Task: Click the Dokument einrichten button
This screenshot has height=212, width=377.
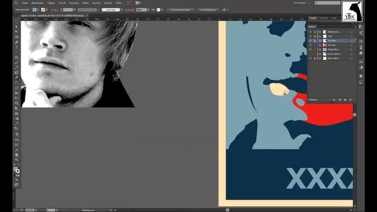Action: (181, 10)
